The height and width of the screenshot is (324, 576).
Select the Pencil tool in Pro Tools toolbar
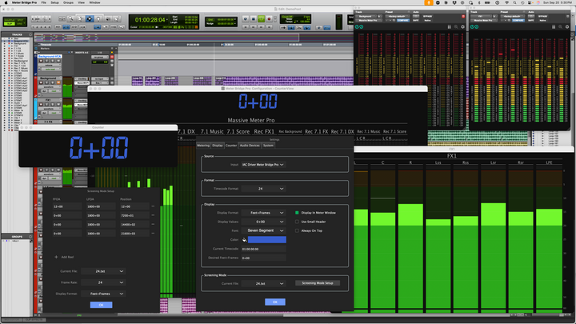[117, 18]
